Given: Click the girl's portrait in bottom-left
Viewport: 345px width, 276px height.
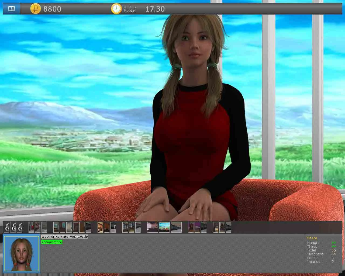Looking at the screenshot, I should click(22, 253).
